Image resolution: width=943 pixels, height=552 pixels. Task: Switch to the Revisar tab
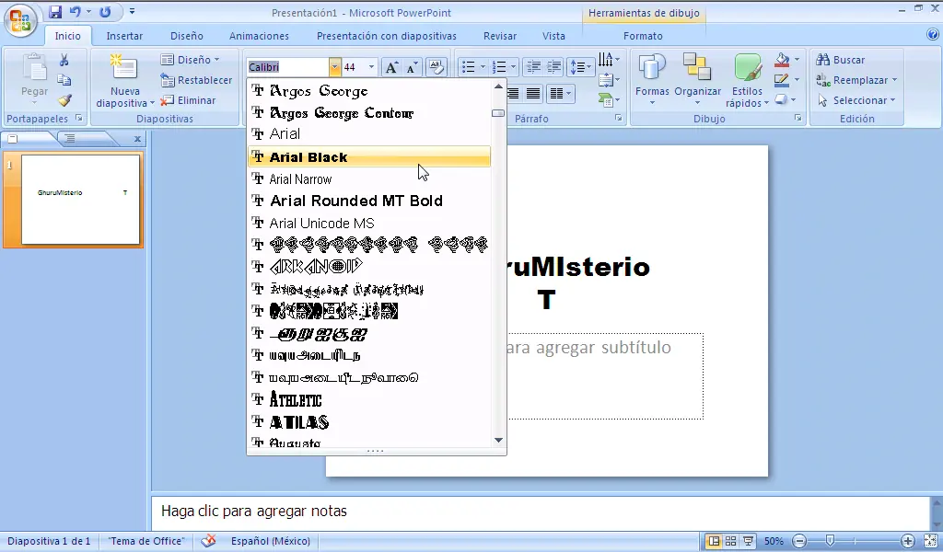[500, 36]
